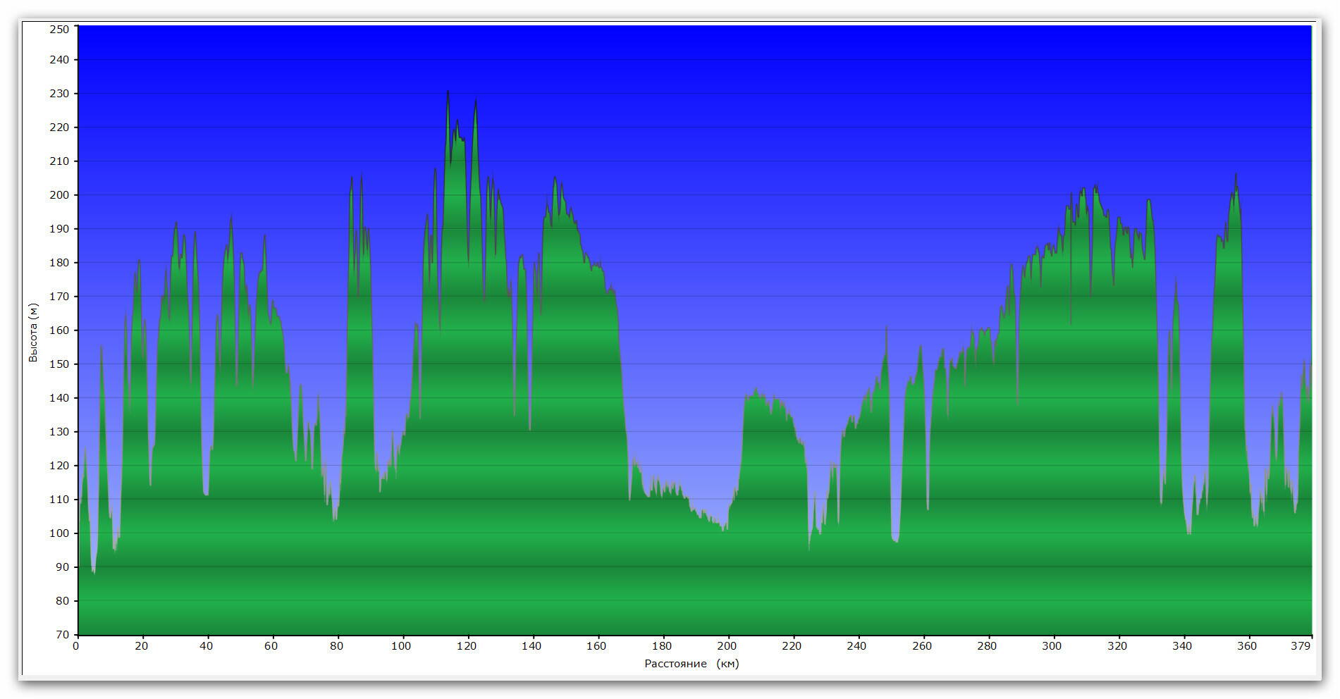
Task: Click the 0 km origin label on distance axis
Action: coord(76,646)
